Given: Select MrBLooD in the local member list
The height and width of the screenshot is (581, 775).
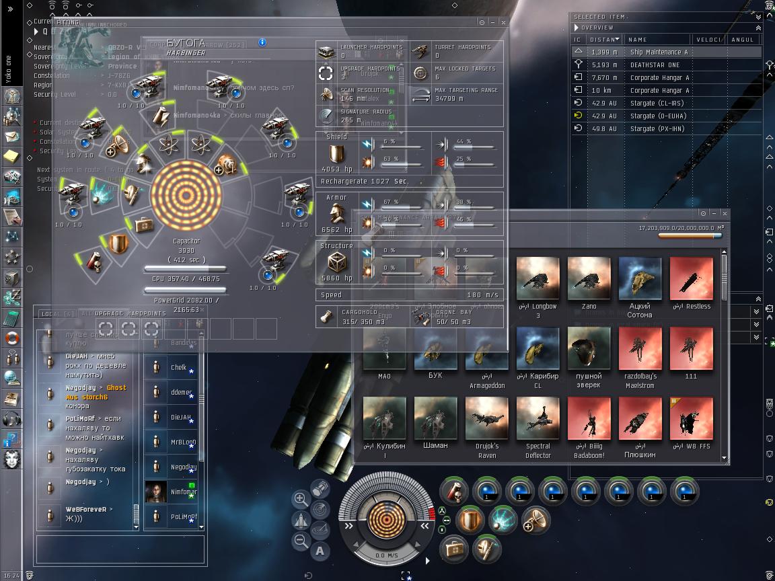Looking at the screenshot, I should [x=171, y=442].
